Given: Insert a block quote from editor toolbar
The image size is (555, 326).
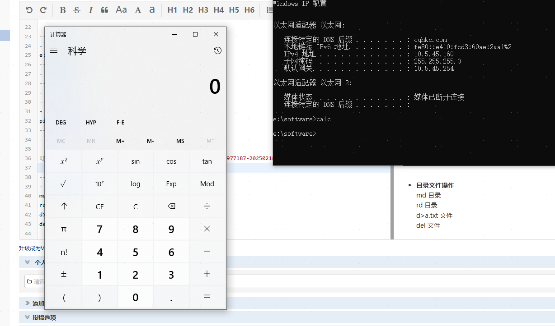Looking at the screenshot, I should (105, 10).
